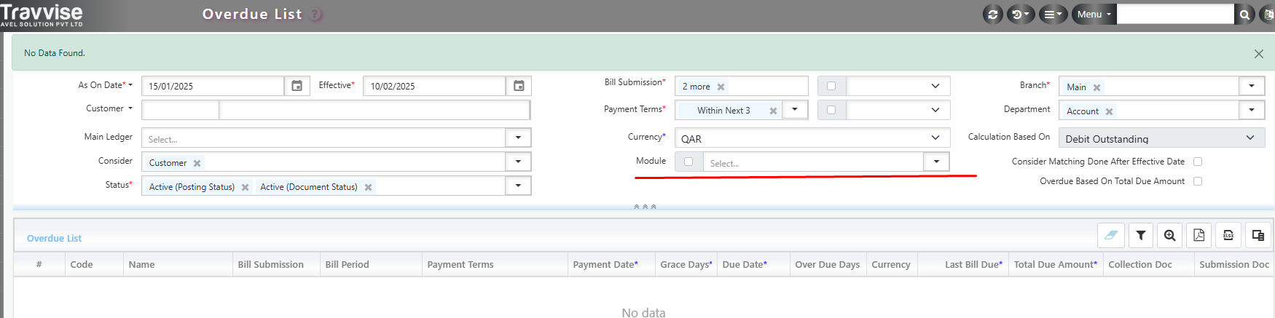Sort by Over Due Days column header
The height and width of the screenshot is (318, 1275).
(828, 264)
